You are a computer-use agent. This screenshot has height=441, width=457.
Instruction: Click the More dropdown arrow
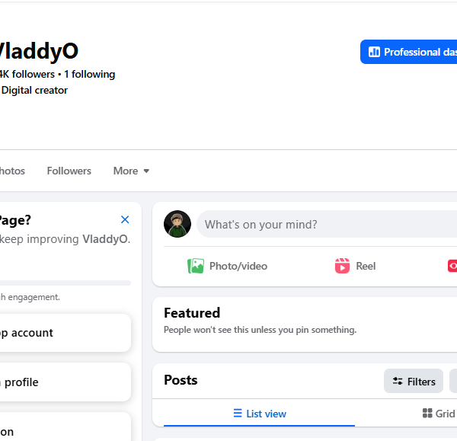tap(146, 171)
